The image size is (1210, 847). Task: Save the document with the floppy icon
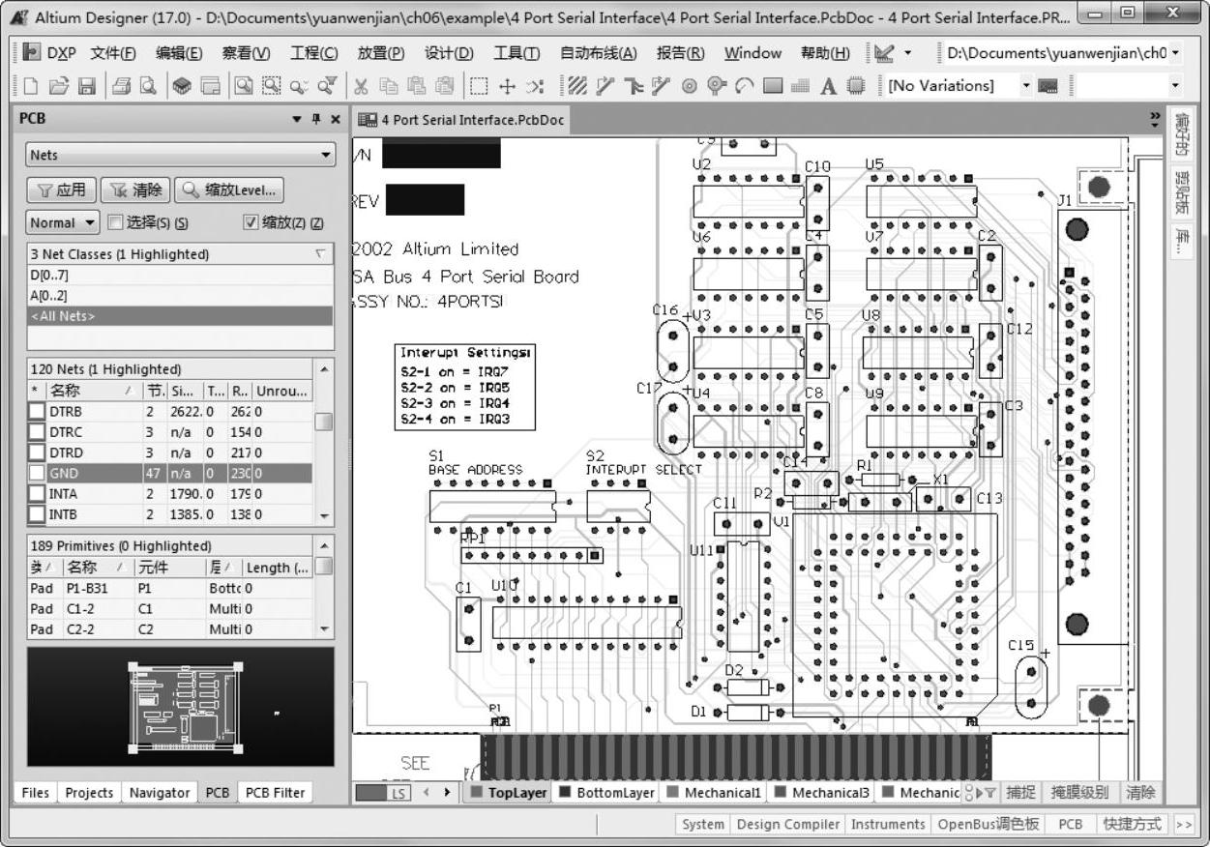[x=86, y=86]
